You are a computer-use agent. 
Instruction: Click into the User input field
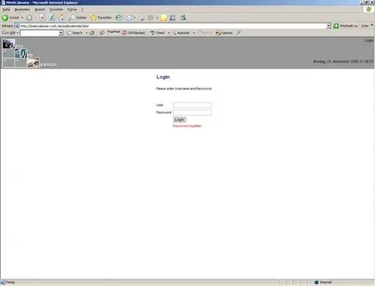coord(193,105)
